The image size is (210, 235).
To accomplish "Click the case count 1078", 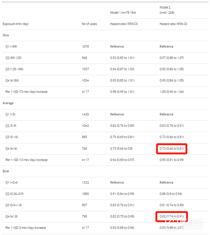I will (x=85, y=46).
